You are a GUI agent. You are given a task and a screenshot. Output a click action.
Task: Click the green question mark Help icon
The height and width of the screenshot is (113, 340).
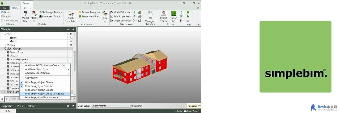(188, 12)
